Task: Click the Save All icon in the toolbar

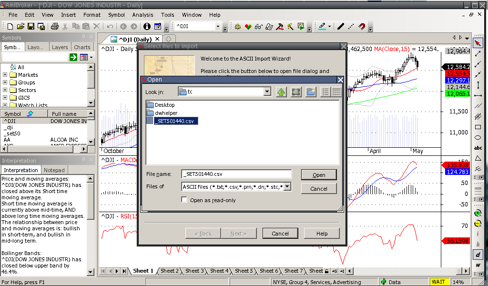Action: click(41, 26)
